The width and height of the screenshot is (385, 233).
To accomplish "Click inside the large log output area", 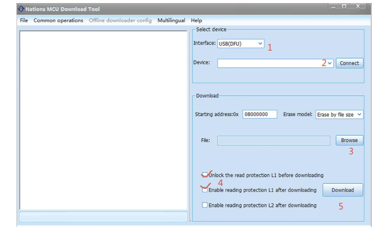I will point(103,120).
